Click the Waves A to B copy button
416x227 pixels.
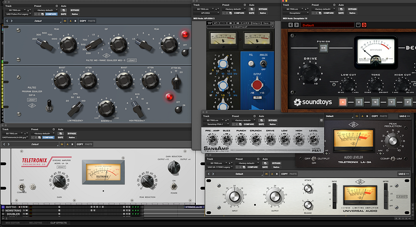247,23
